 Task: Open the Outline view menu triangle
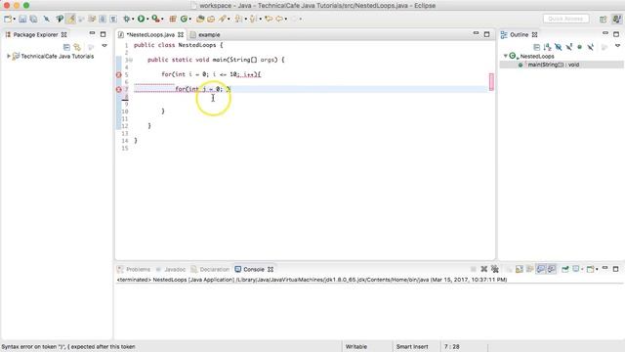pos(618,46)
